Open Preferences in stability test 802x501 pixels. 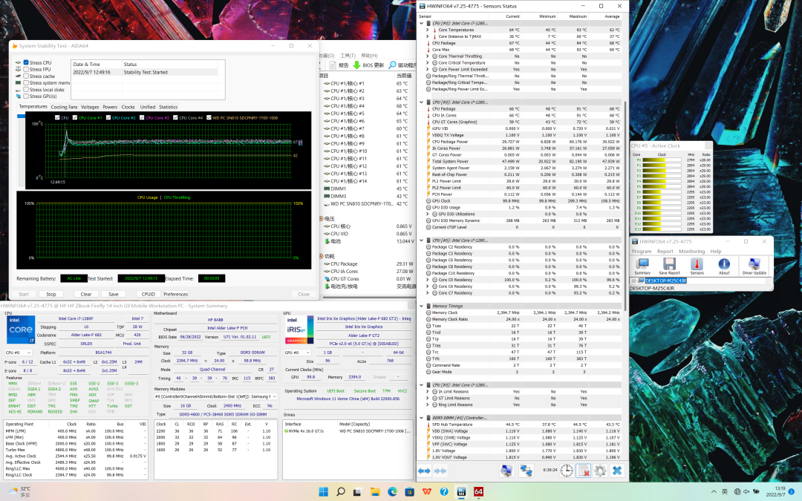(175, 294)
